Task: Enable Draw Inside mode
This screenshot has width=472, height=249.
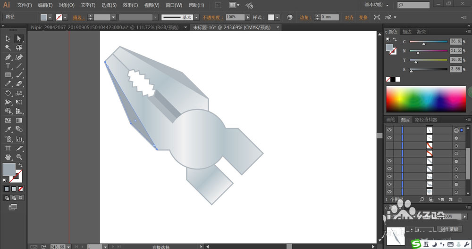Action: coord(20,198)
